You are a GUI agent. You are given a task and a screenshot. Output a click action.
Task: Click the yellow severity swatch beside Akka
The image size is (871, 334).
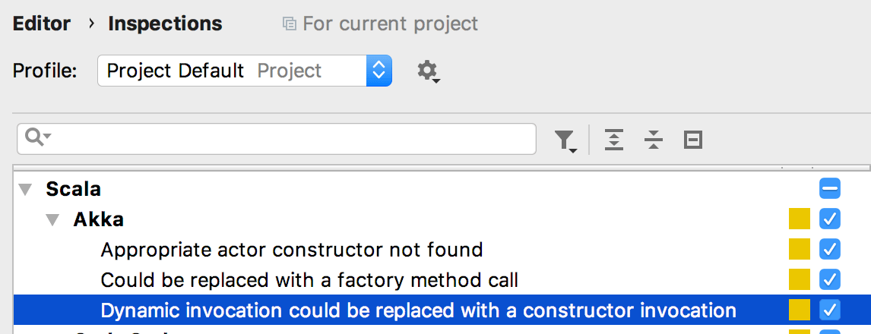[800, 219]
